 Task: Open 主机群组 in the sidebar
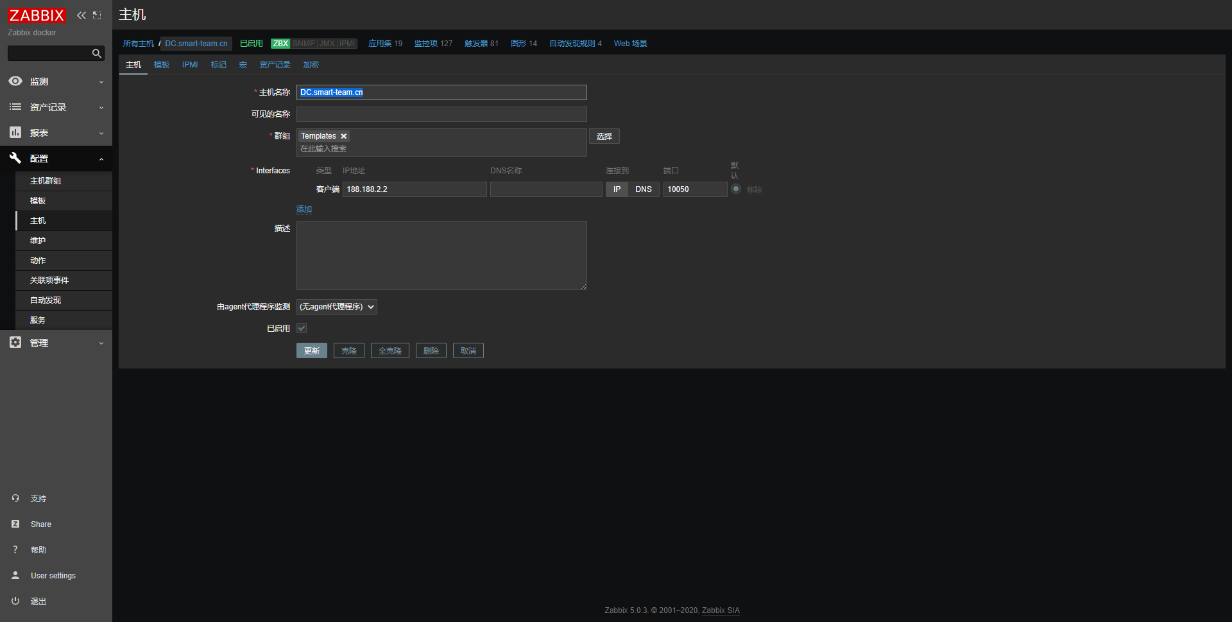pyautogui.click(x=64, y=181)
